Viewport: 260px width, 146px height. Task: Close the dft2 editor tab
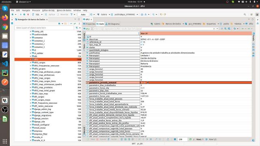(91, 19)
